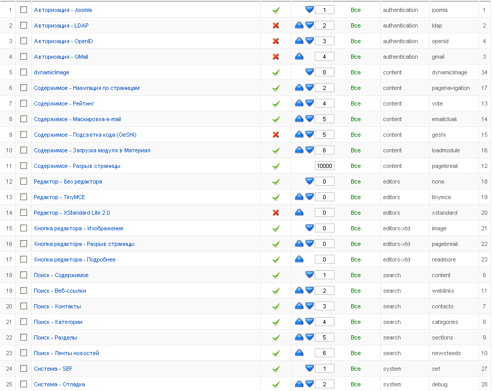494x391 pixels.
Task: Move Поиск - Контакты up with arrow
Action: 299,306
